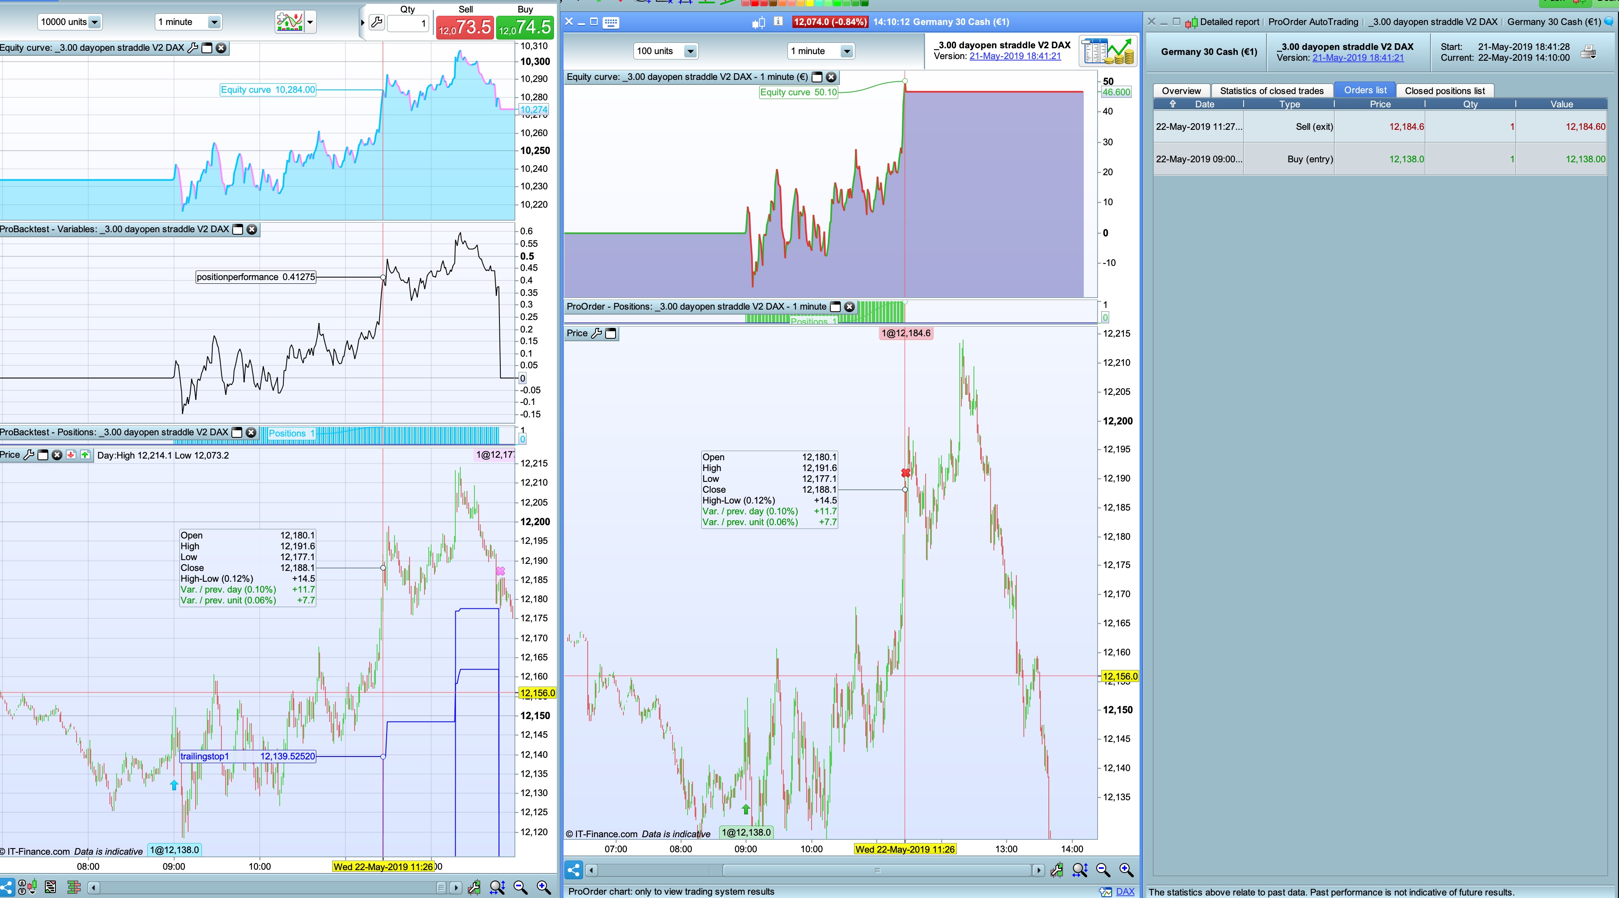Expand the 1 minute timeframe dropdown in the right chart
The image size is (1619, 898).
click(x=847, y=51)
